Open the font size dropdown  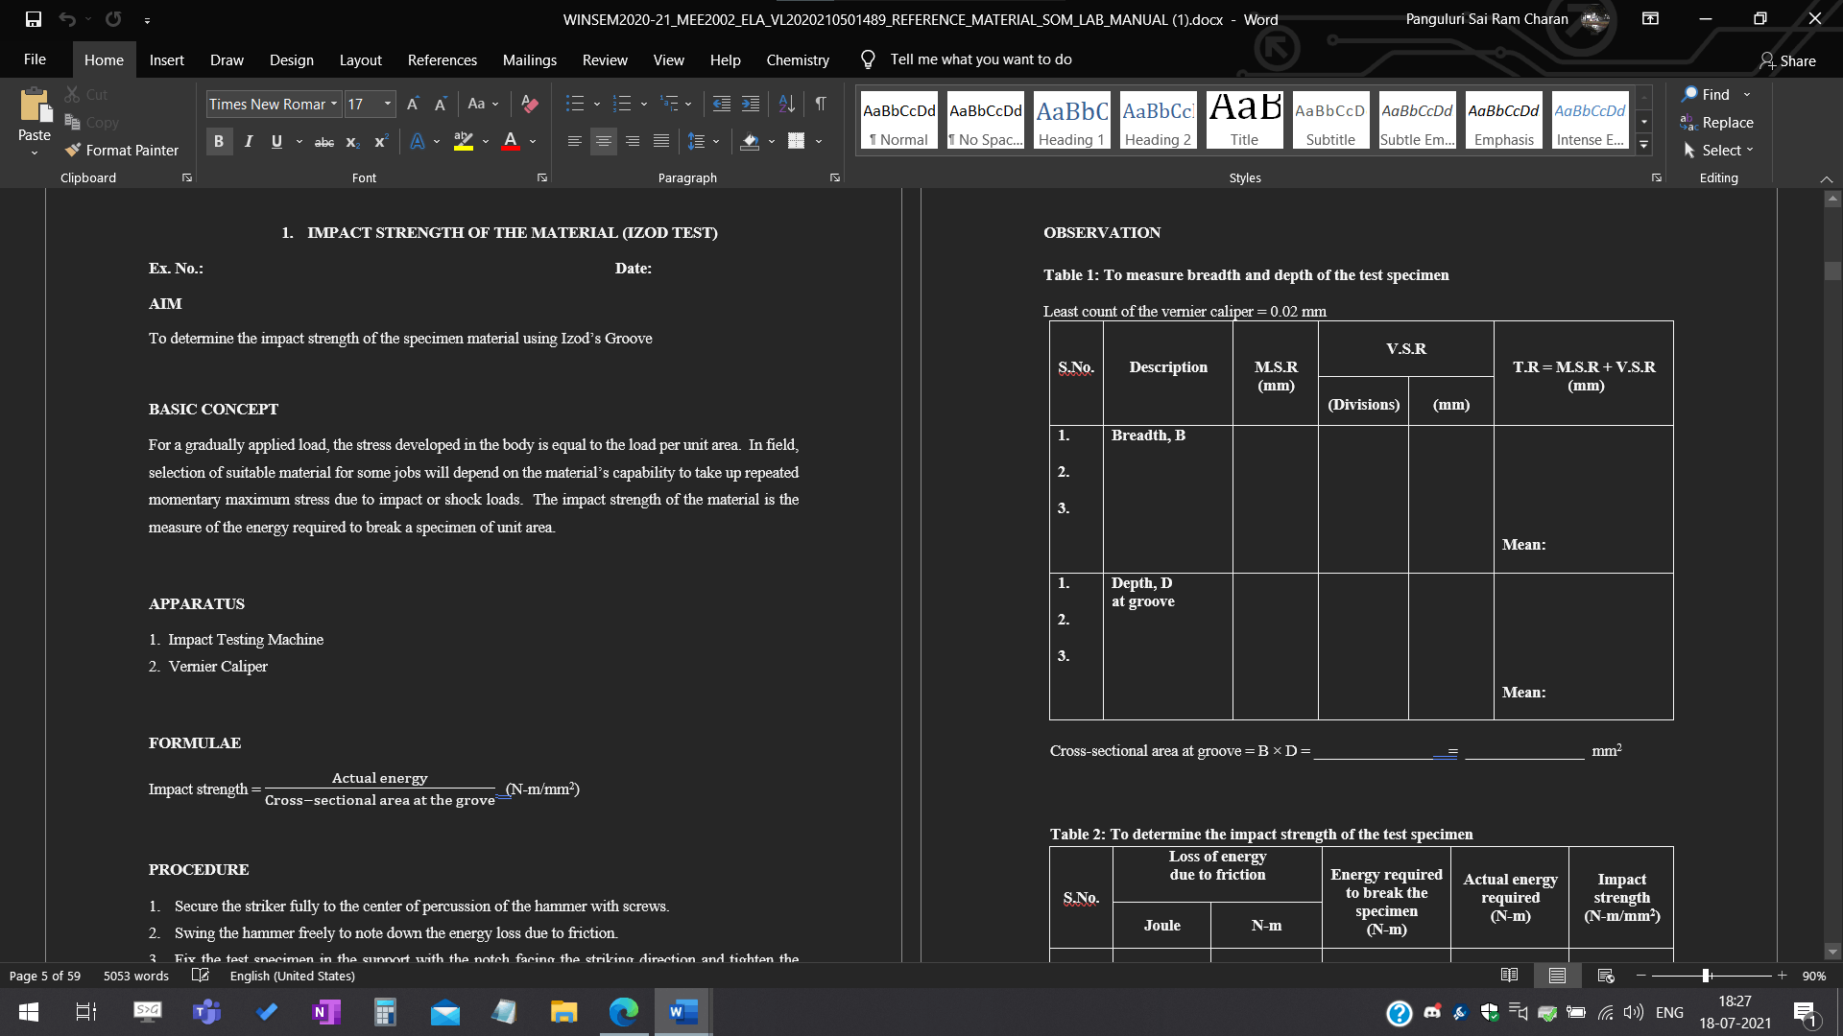pos(388,104)
